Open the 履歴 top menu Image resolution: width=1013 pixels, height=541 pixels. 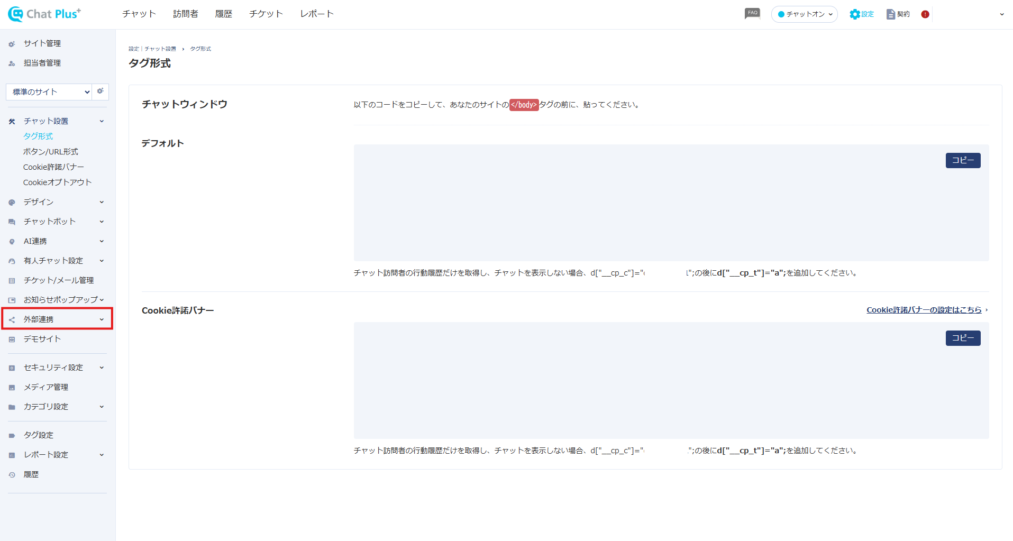click(x=224, y=14)
